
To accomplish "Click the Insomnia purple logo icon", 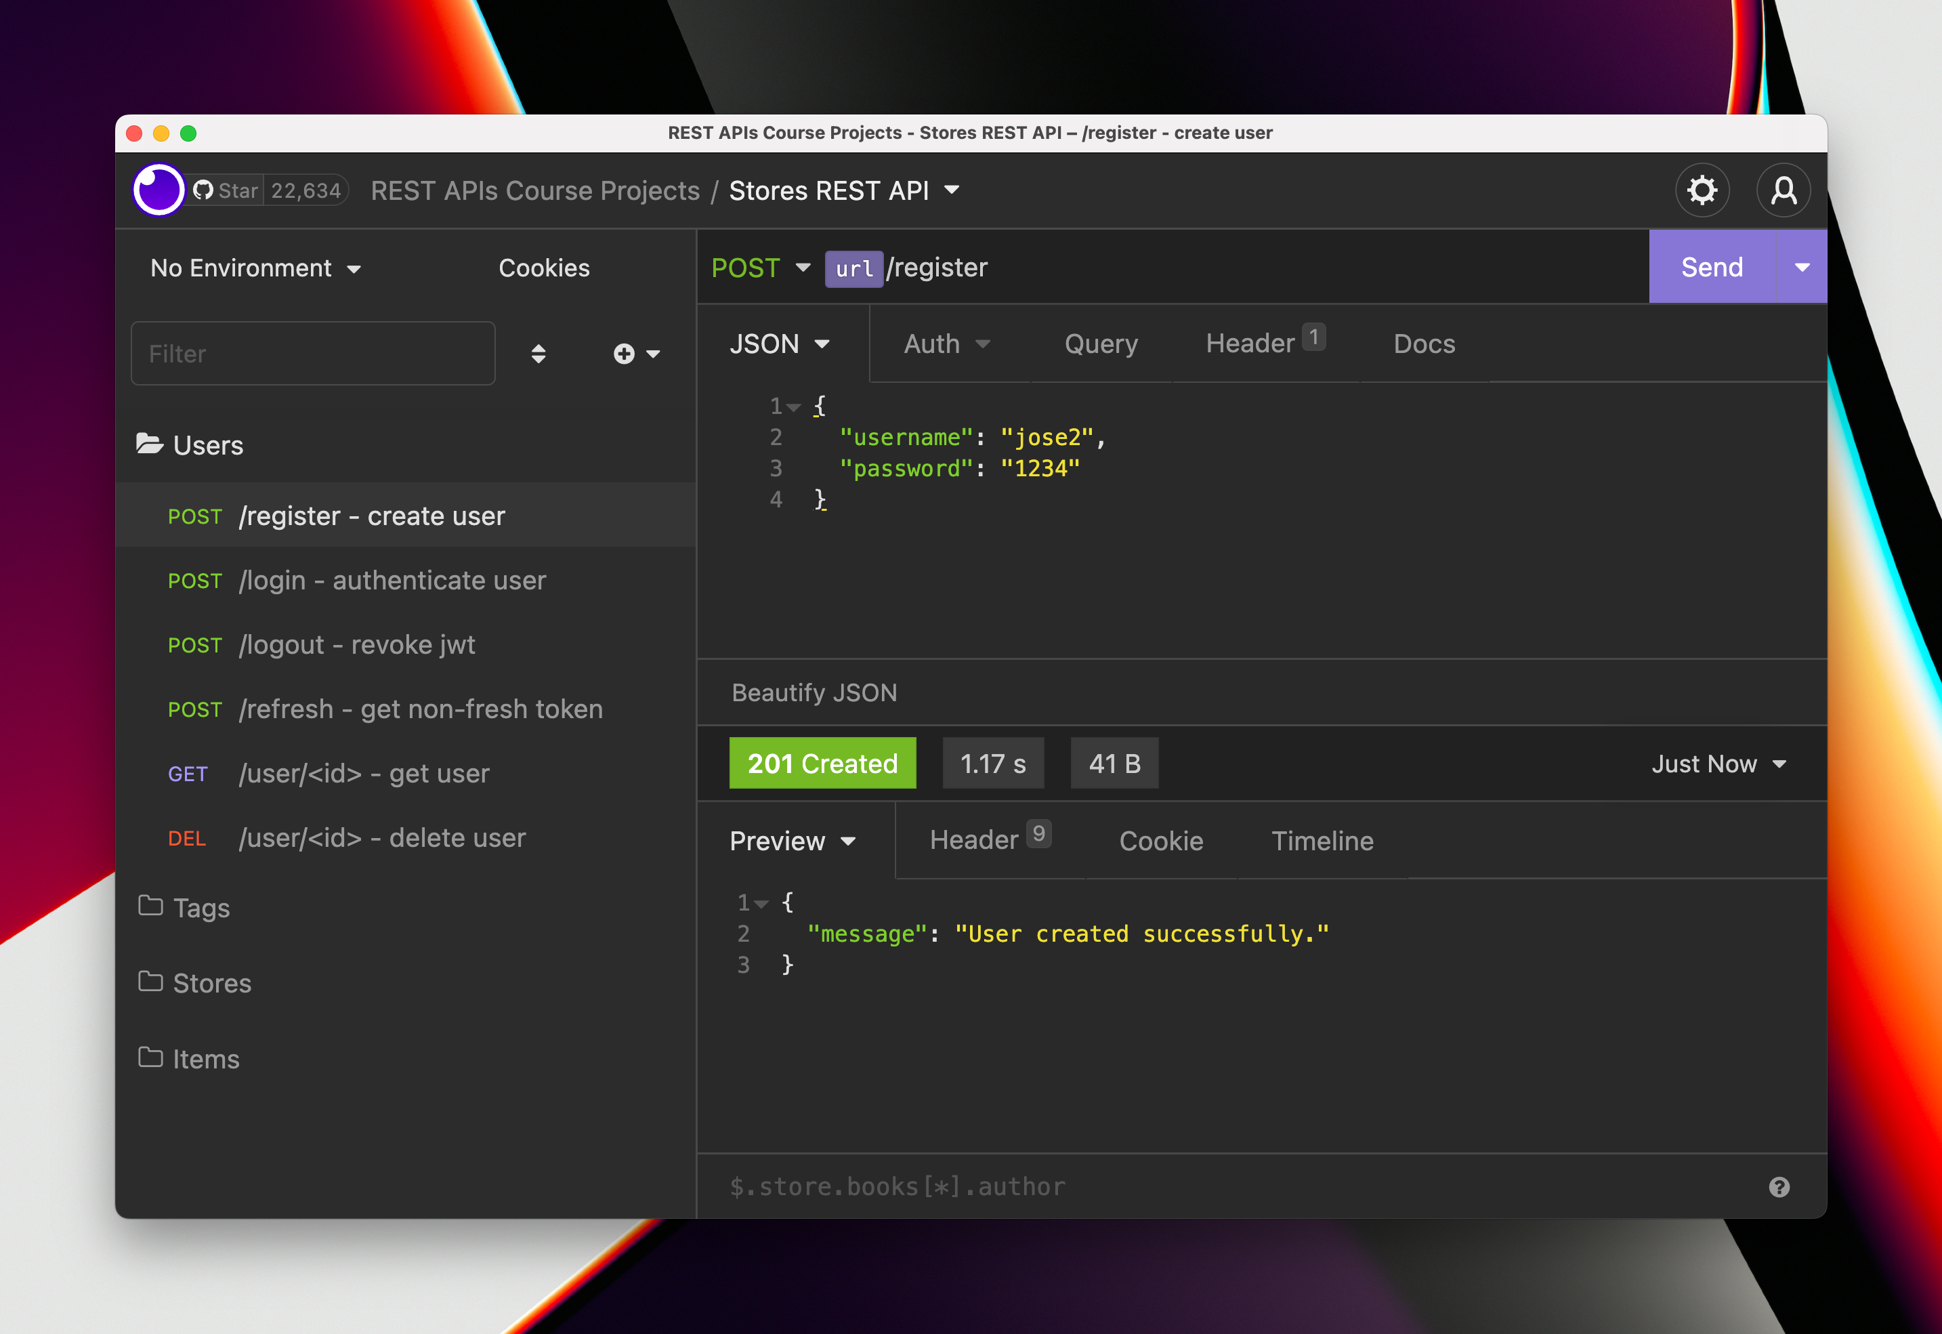I will [x=159, y=190].
